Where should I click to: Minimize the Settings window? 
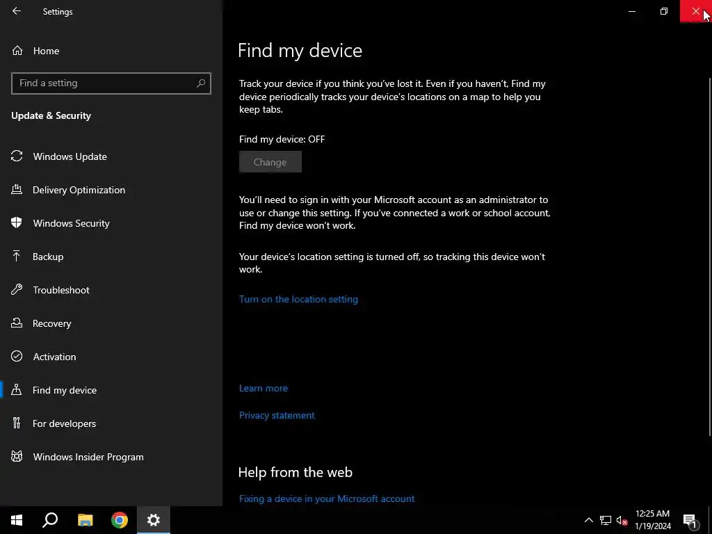631,11
